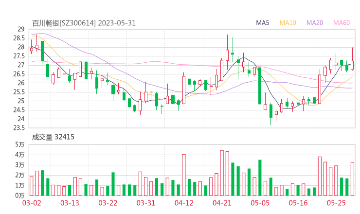Screen dimensions: 360x214
Task: Click the 29 price axis label
Action: (21, 29)
